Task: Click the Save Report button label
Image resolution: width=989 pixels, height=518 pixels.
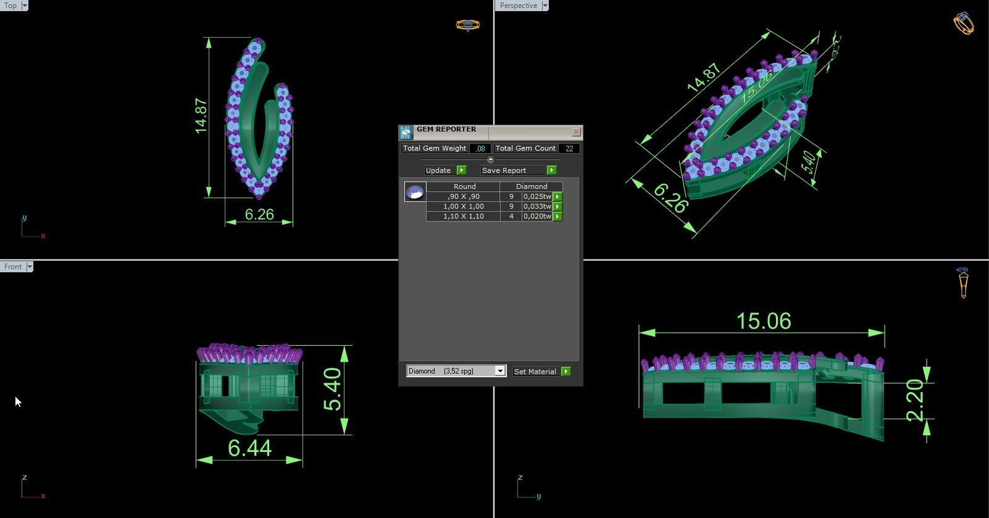Action: coord(504,170)
